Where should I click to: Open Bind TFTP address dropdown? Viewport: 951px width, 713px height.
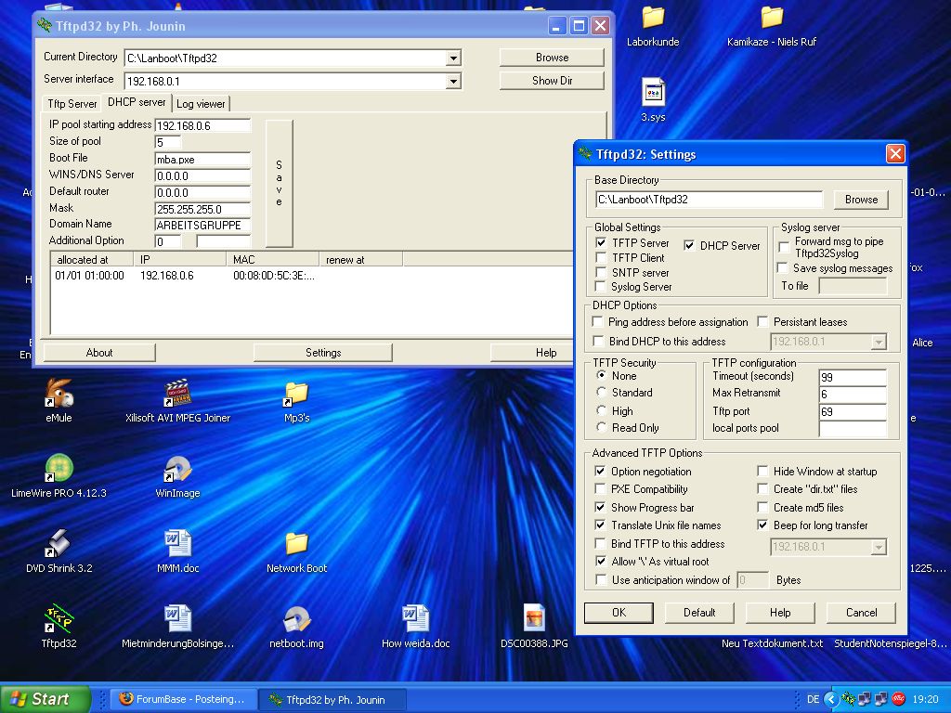pos(879,547)
